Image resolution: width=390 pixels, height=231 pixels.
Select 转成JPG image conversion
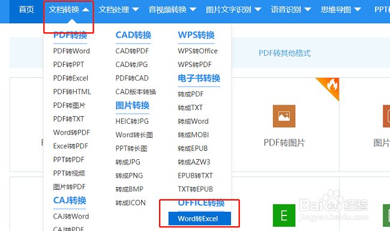coord(128,162)
